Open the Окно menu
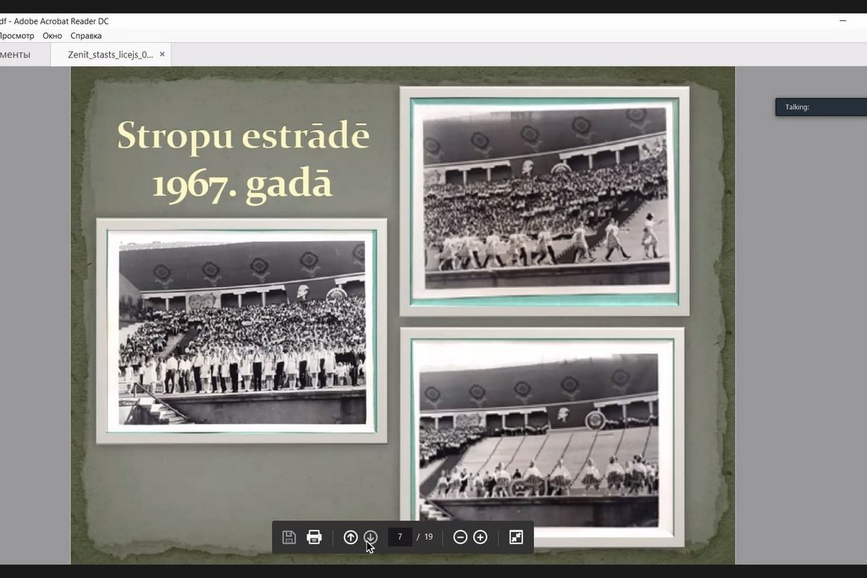 click(x=52, y=36)
